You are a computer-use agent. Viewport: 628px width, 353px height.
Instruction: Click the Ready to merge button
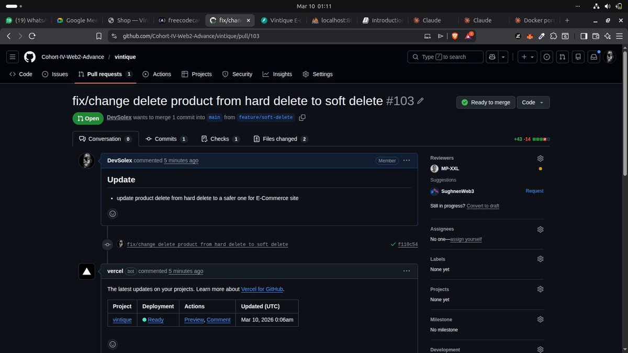tap(486, 103)
